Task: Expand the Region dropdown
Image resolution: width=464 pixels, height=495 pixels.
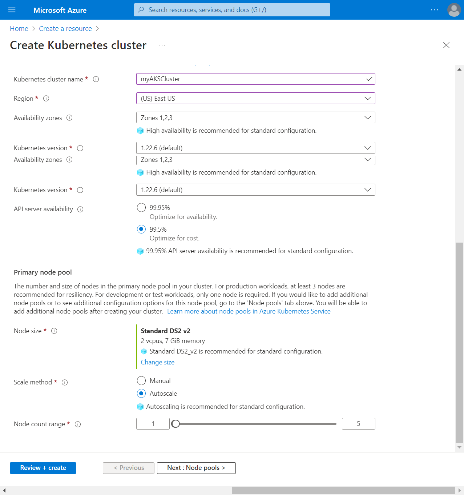Action: (x=255, y=99)
